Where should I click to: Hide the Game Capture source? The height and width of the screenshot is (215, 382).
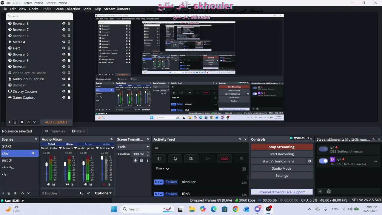click(64, 97)
